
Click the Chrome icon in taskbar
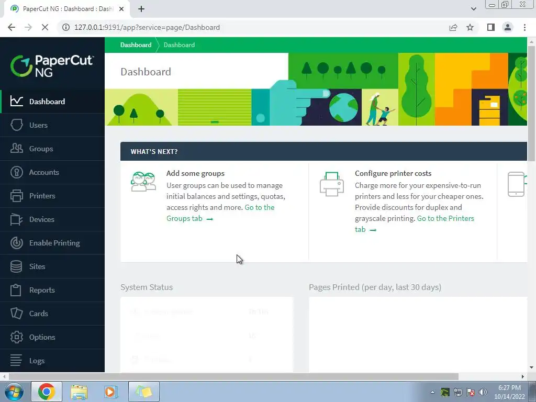click(47, 392)
